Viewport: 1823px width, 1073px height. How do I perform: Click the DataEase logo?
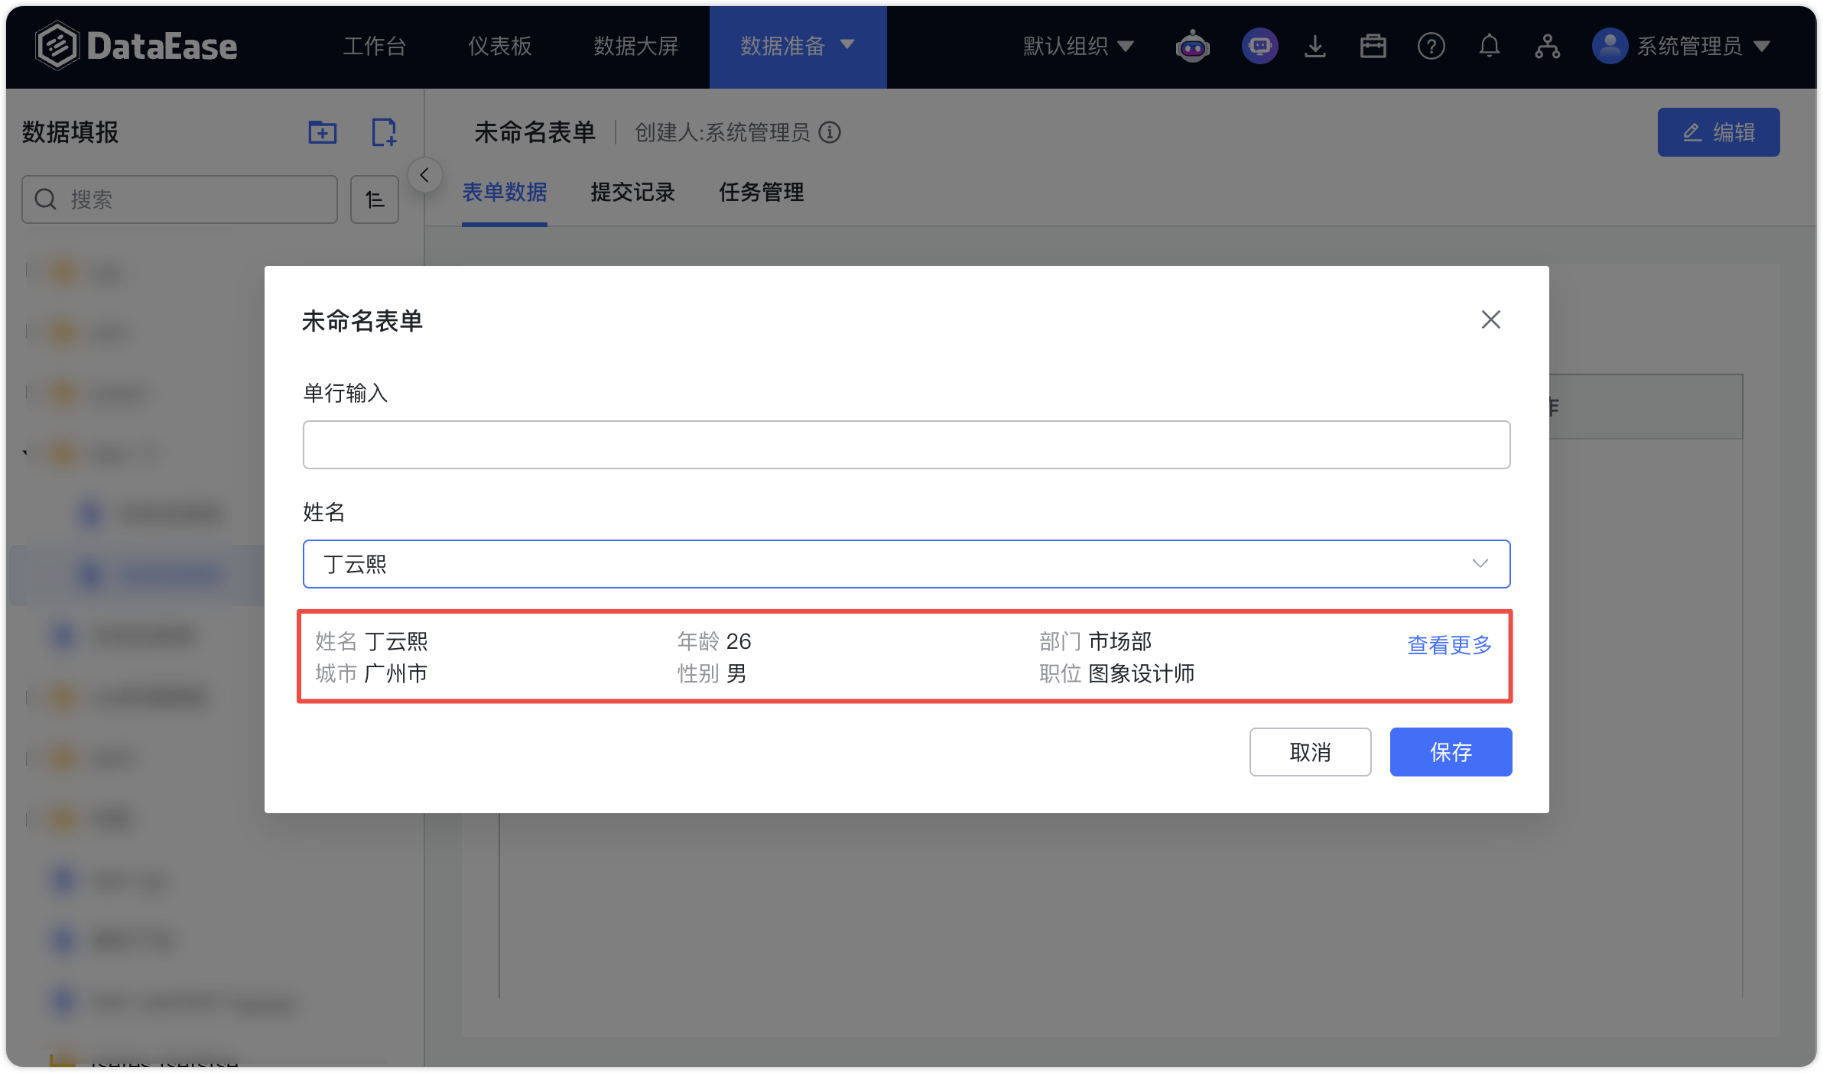[x=136, y=46]
